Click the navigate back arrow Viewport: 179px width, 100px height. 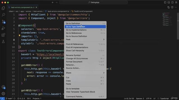(x=53, y=2)
